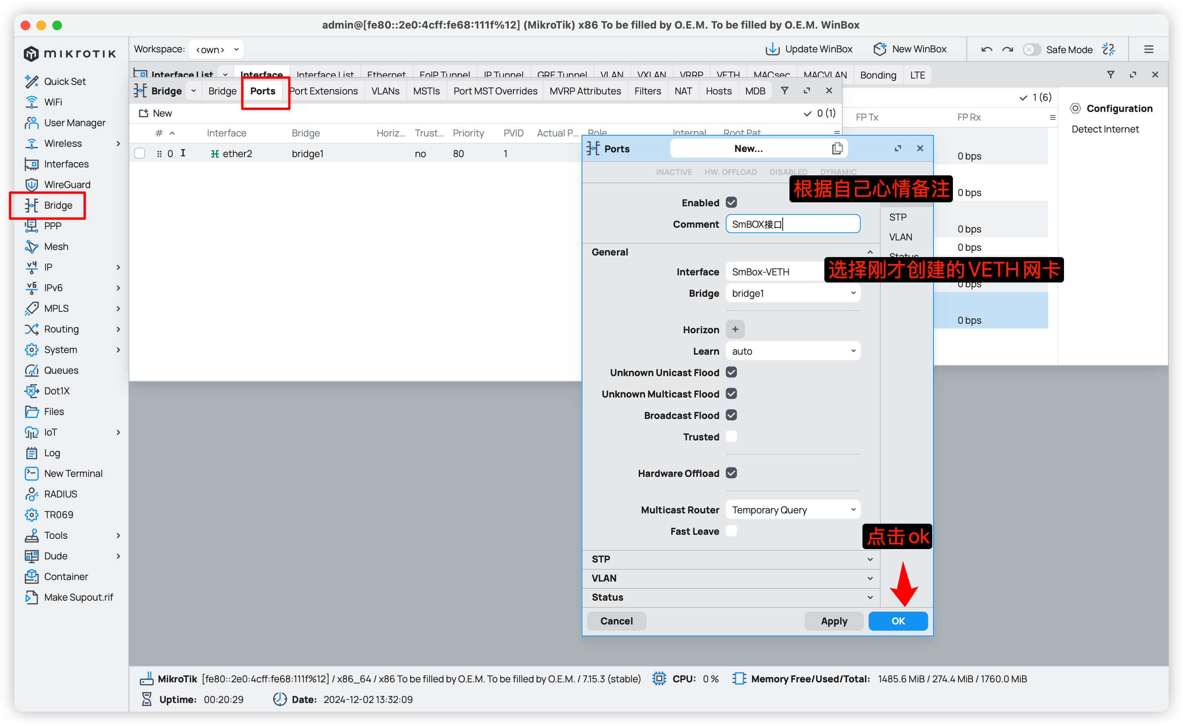Click the column settings icon in Interface List

1052,117
